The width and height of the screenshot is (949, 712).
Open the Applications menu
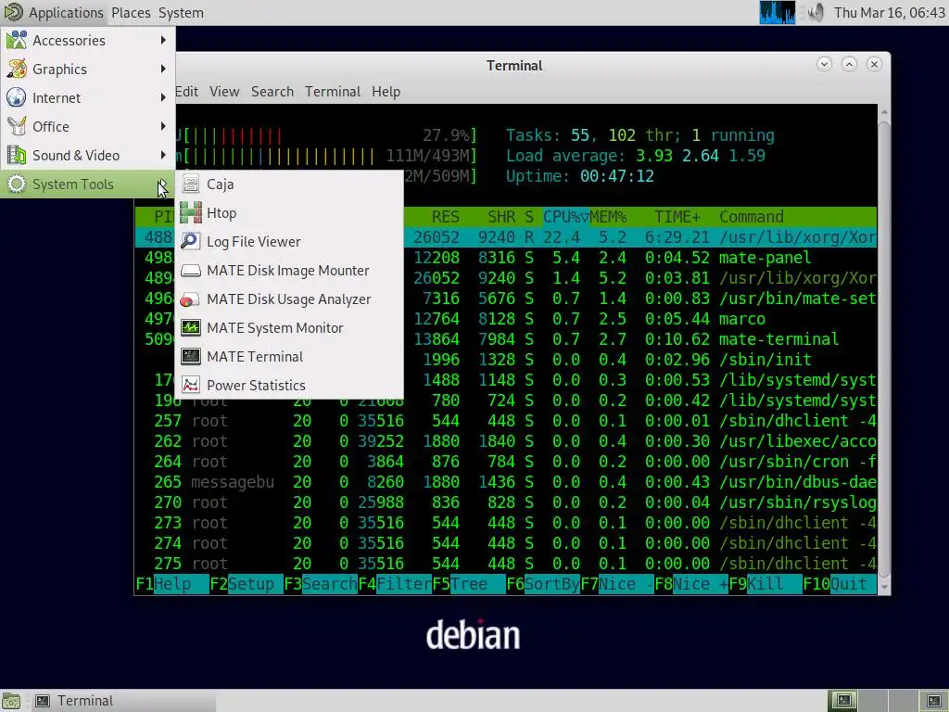(66, 13)
